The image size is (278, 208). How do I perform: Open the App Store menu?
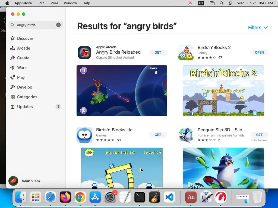(23, 3)
